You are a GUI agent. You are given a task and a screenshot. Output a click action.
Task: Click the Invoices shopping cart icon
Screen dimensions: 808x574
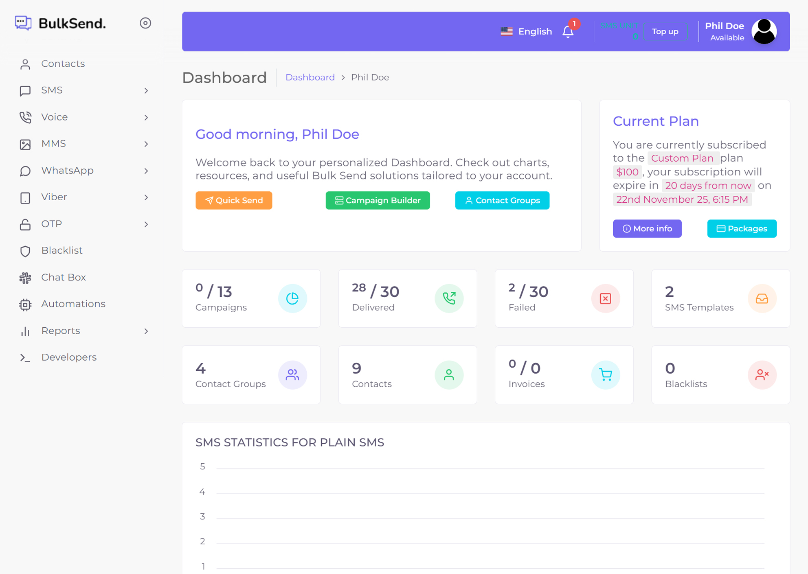pos(605,375)
